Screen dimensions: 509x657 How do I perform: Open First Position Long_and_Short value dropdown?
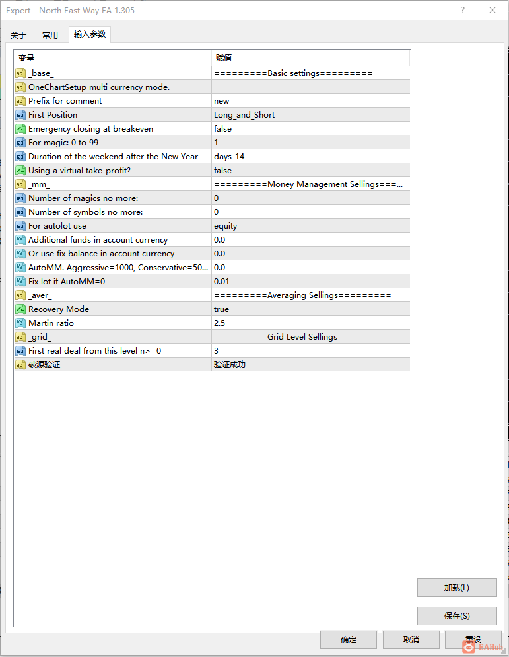[x=310, y=115]
